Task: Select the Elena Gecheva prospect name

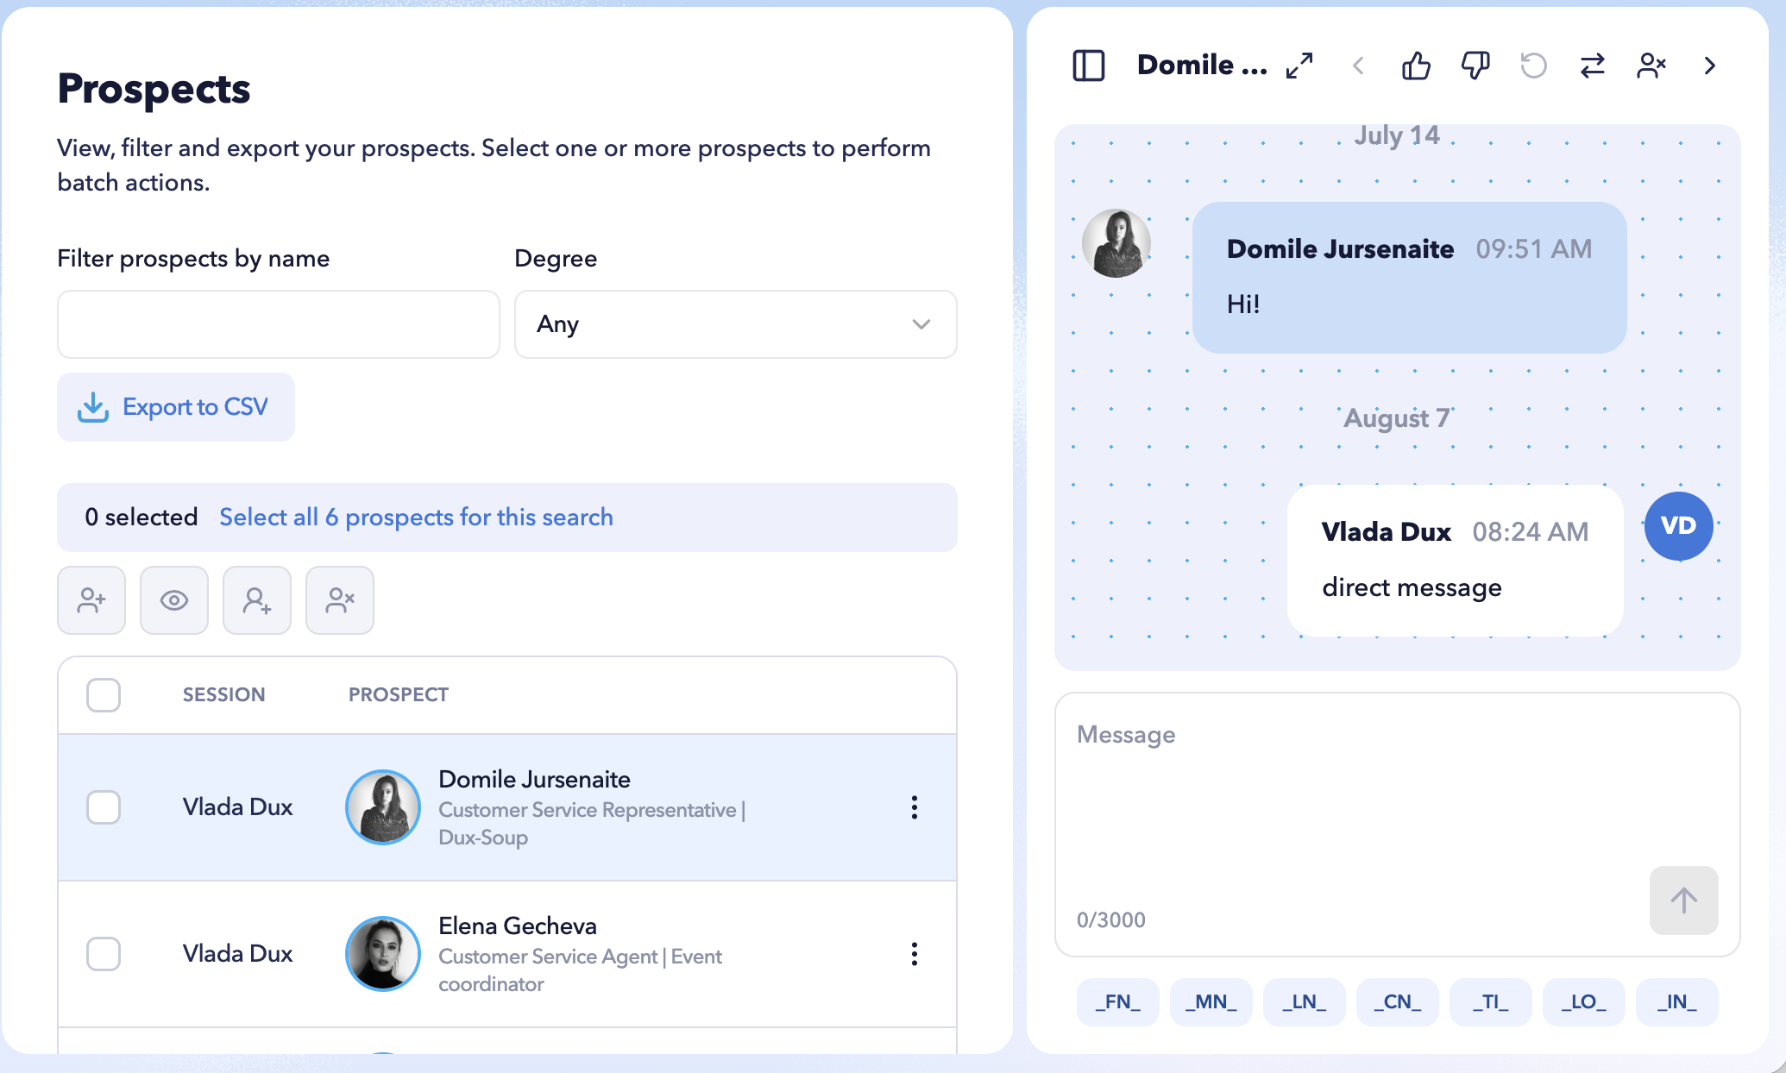Action: (518, 926)
